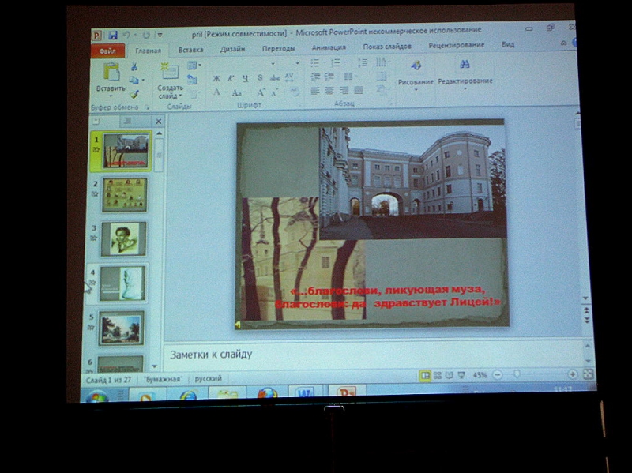Decrease the font size
Viewport: 632px width, 473px height.
[274, 93]
